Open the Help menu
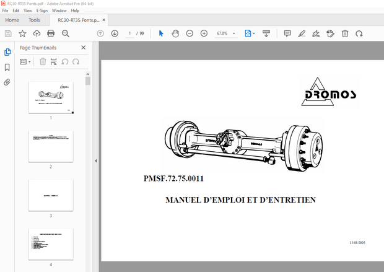 tap(75, 11)
